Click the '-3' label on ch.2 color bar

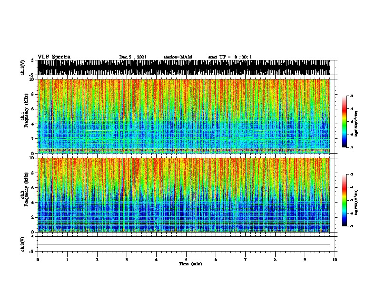[351, 175]
